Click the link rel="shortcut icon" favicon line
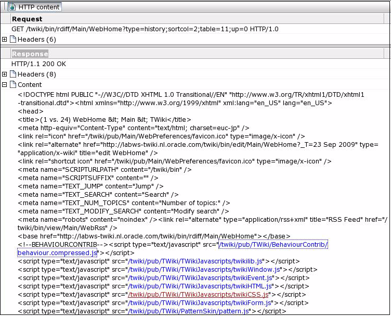The height and width of the screenshot is (316, 391). click(x=174, y=161)
